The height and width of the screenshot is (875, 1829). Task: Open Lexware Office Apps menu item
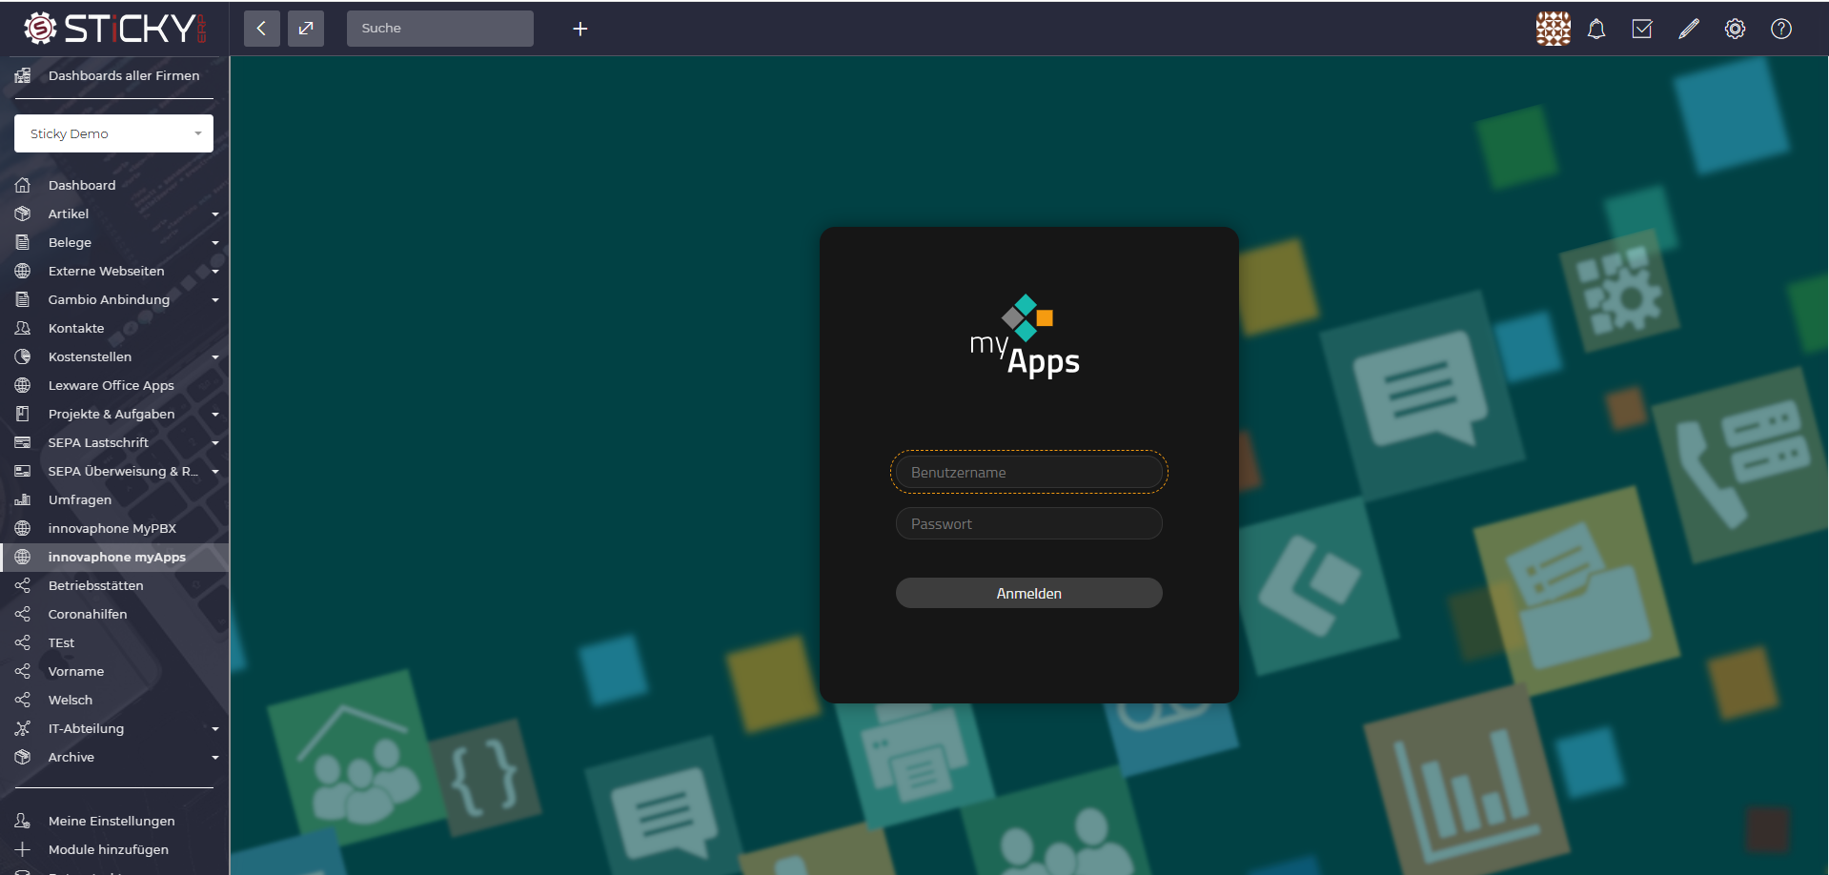coord(112,385)
